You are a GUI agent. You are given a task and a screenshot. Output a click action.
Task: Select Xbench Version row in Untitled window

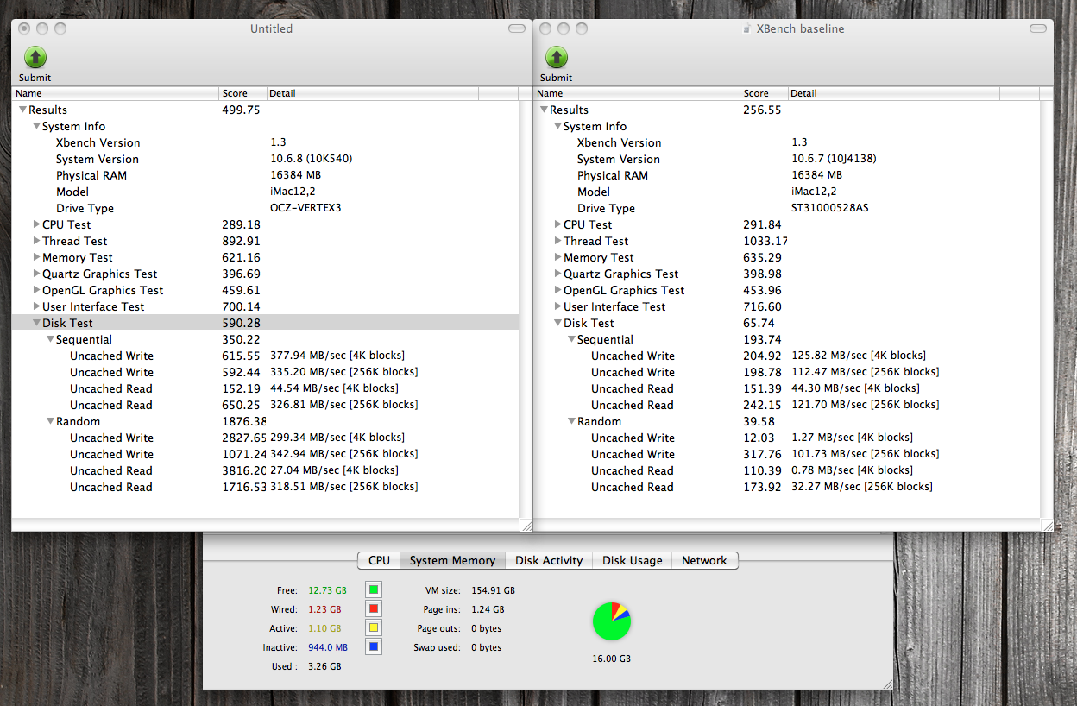[x=265, y=142]
